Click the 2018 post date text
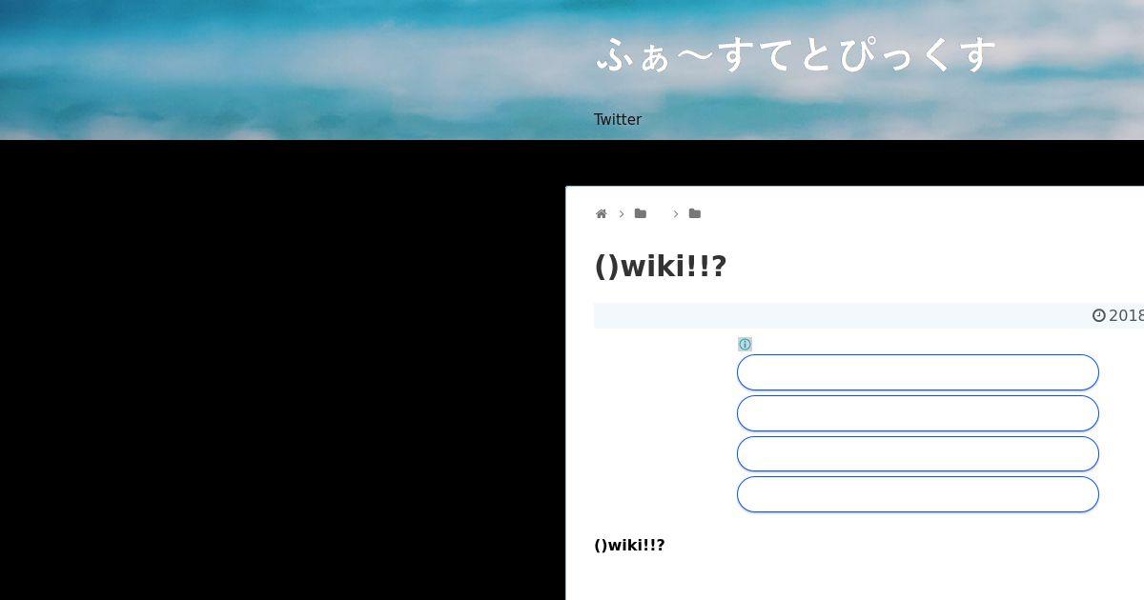 pos(1126,315)
